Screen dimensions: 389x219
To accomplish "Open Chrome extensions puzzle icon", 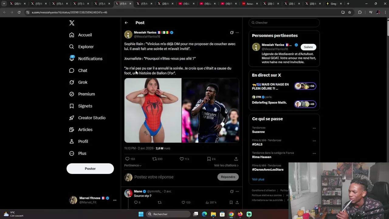I will 360,12.
